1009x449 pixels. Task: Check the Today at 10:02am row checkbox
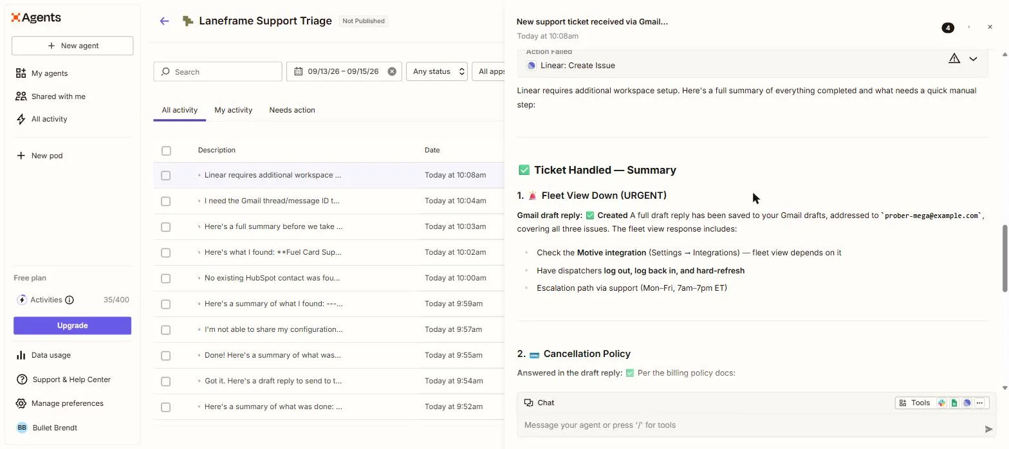(x=166, y=253)
